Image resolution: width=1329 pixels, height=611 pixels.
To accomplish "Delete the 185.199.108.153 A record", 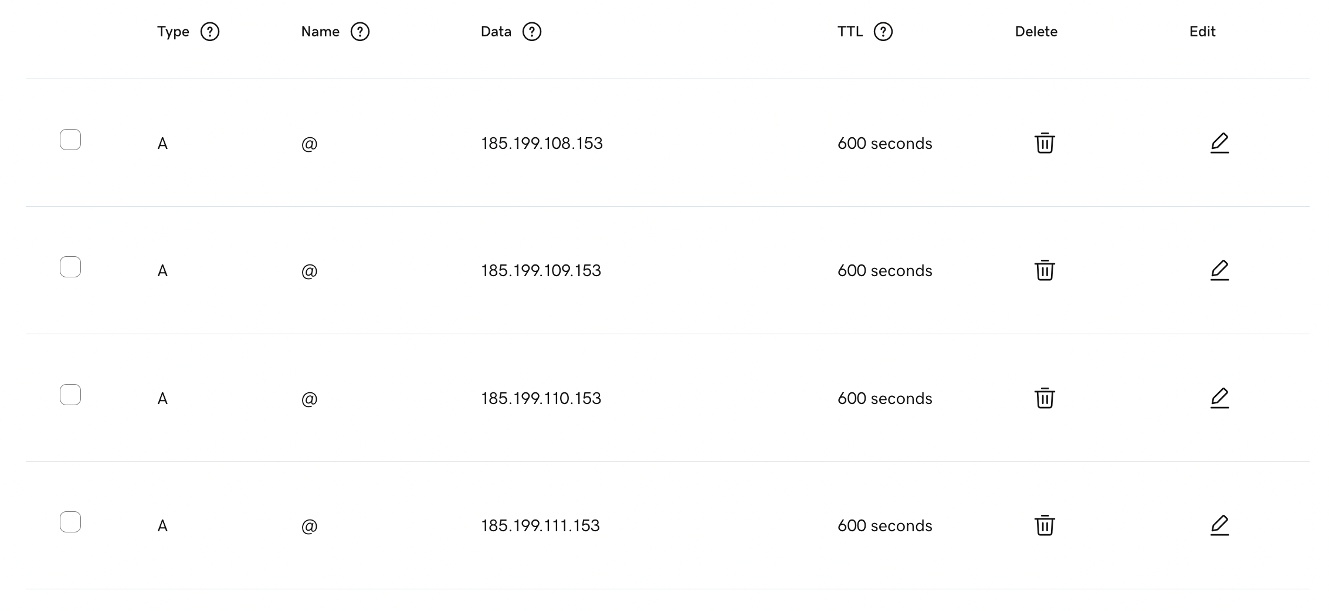I will [x=1044, y=143].
